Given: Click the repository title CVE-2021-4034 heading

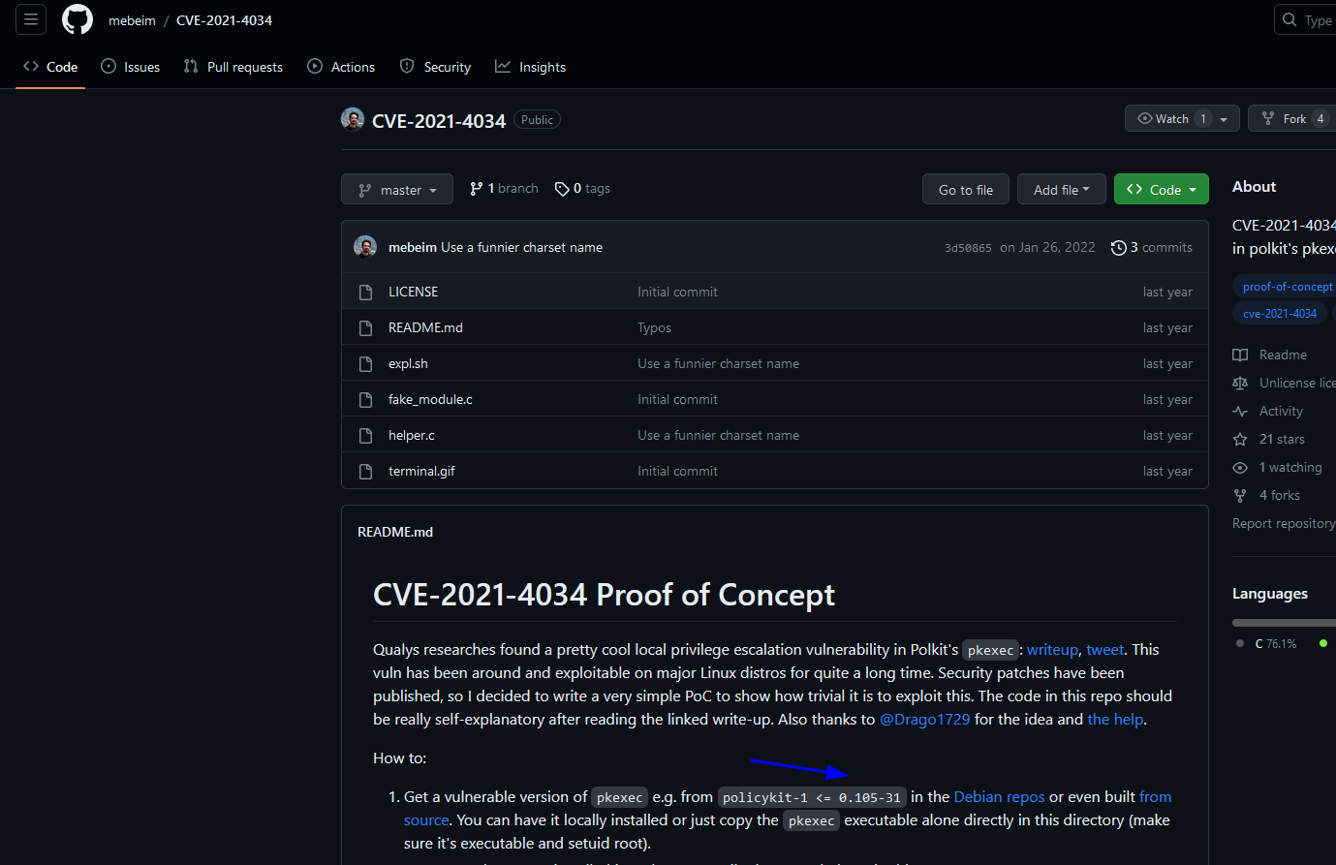Looking at the screenshot, I should coord(439,120).
